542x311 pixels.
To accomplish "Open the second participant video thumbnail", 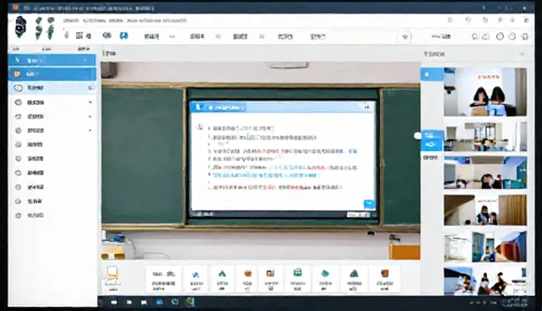I will [485, 137].
